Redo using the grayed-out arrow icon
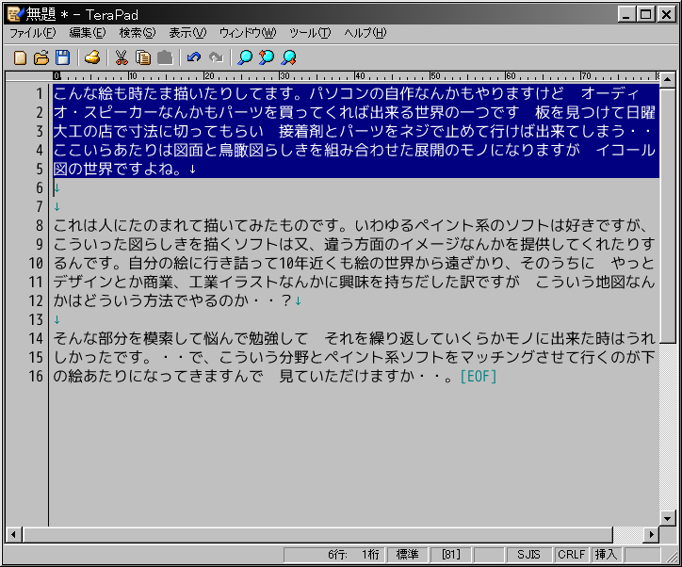 [216, 57]
